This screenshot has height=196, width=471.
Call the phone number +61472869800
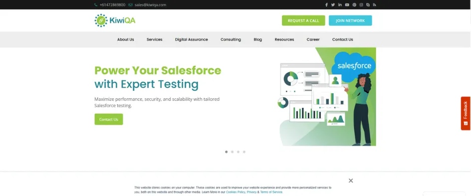pyautogui.click(x=112, y=5)
